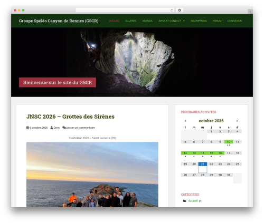Click the browser reload icon
The image size is (264, 223).
172,10
